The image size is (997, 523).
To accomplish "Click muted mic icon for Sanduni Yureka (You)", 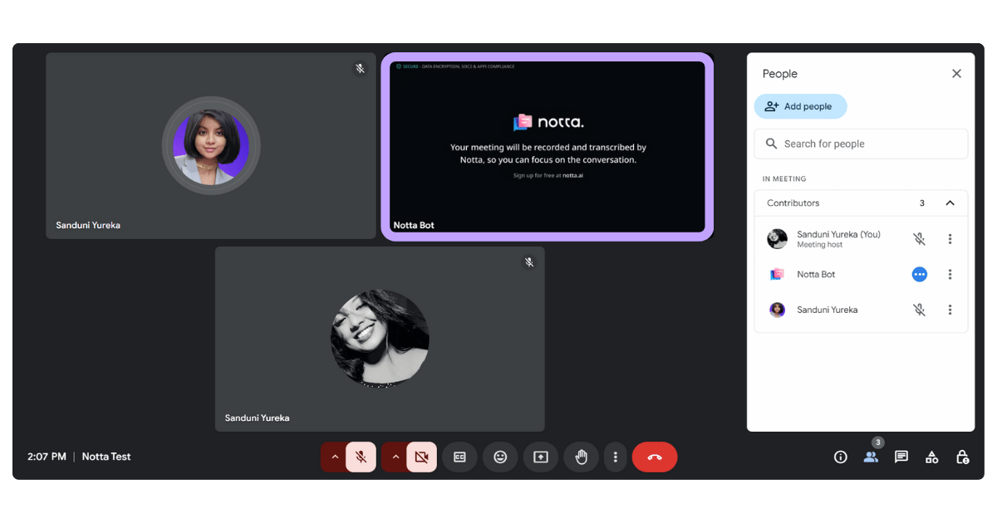I will pyautogui.click(x=919, y=239).
